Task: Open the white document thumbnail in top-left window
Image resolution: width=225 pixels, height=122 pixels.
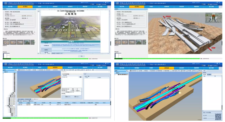Action: click(6, 55)
